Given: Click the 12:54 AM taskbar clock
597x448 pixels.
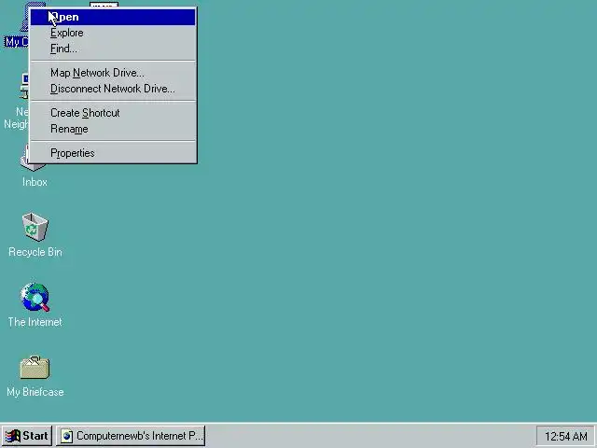Looking at the screenshot, I should pos(566,436).
